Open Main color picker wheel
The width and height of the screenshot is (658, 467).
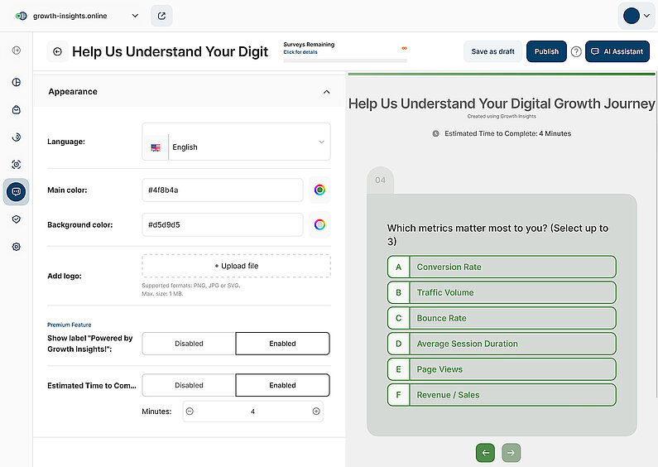coord(319,190)
